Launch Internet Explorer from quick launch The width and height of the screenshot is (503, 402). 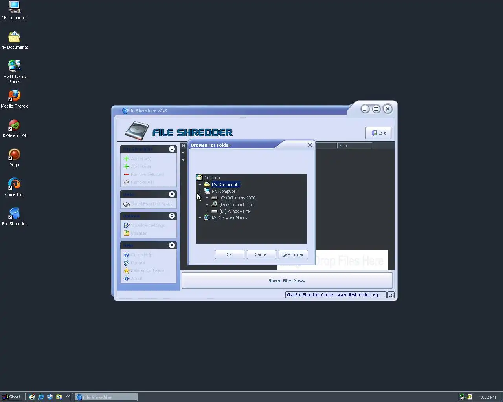click(x=41, y=397)
